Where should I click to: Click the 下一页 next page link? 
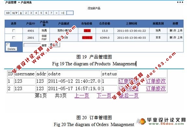click(104, 96)
